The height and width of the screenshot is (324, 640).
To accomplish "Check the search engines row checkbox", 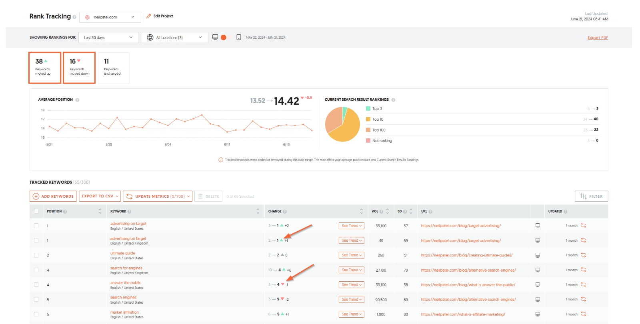I will coord(36,300).
